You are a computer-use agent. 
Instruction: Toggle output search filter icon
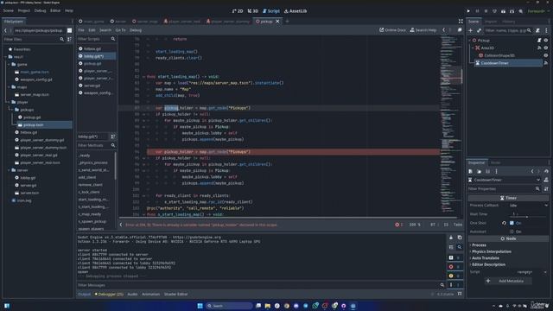pos(460,247)
